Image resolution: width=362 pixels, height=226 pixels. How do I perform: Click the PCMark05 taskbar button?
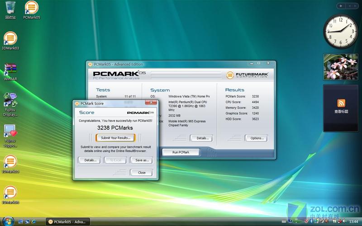coord(67,221)
